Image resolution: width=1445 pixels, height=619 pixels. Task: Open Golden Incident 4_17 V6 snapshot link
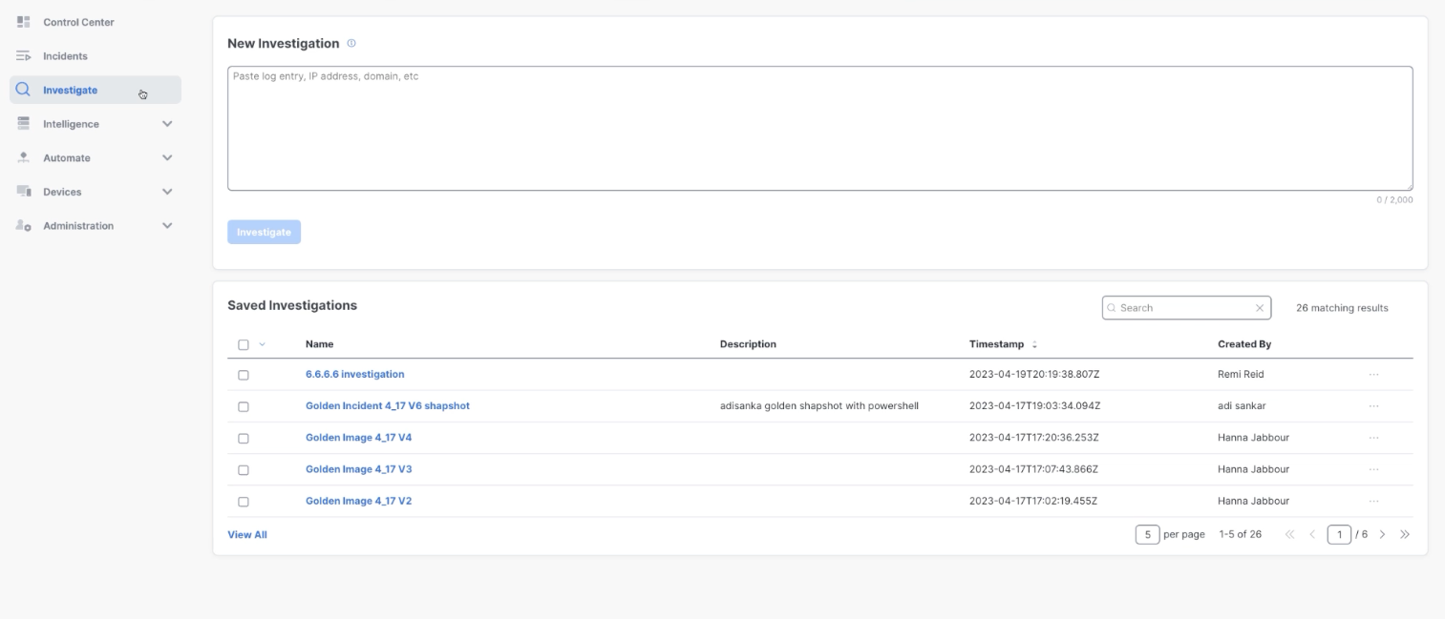387,406
